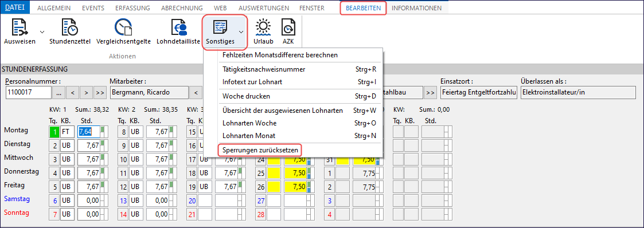Open Stundenzettel from the ribbon
644x228 pixels.
pyautogui.click(x=70, y=32)
